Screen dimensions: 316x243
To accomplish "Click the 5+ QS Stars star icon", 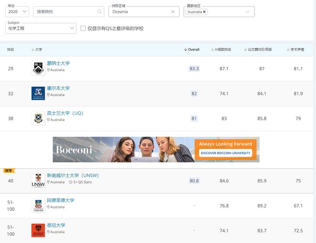I will click(71, 182).
